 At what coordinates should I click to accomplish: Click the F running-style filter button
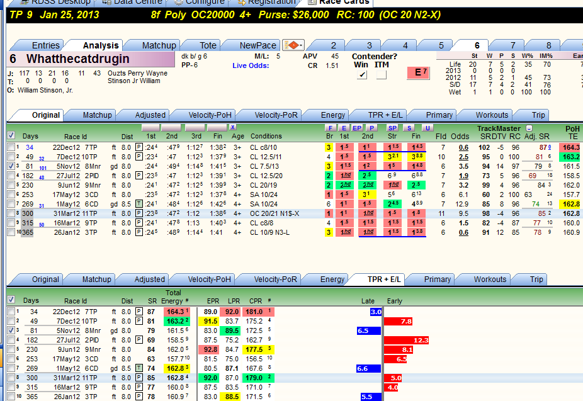point(330,128)
